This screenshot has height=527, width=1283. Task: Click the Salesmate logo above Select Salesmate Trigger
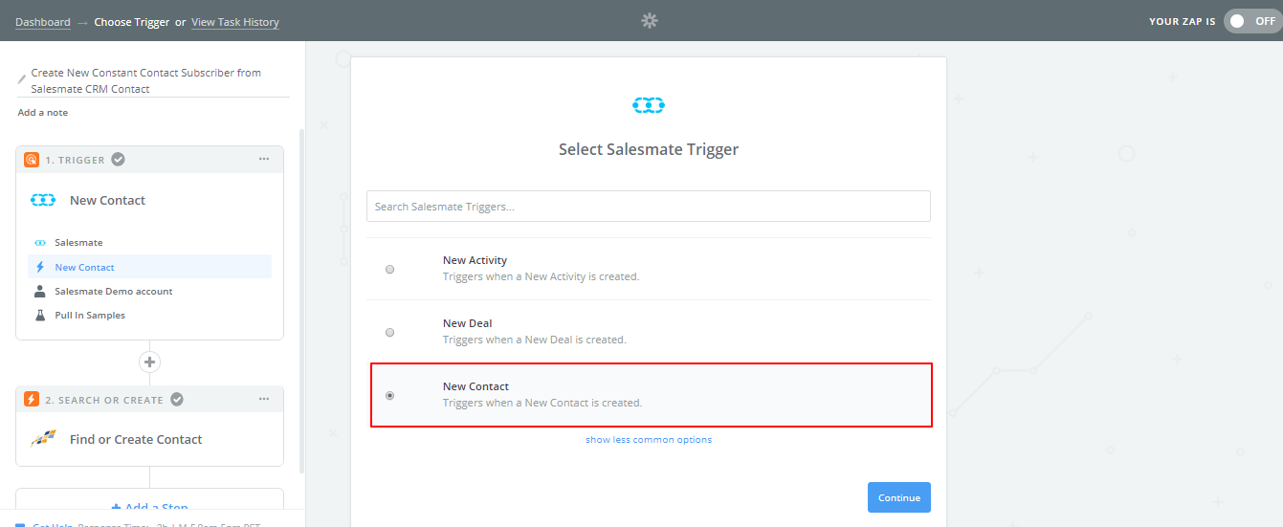pyautogui.click(x=649, y=105)
